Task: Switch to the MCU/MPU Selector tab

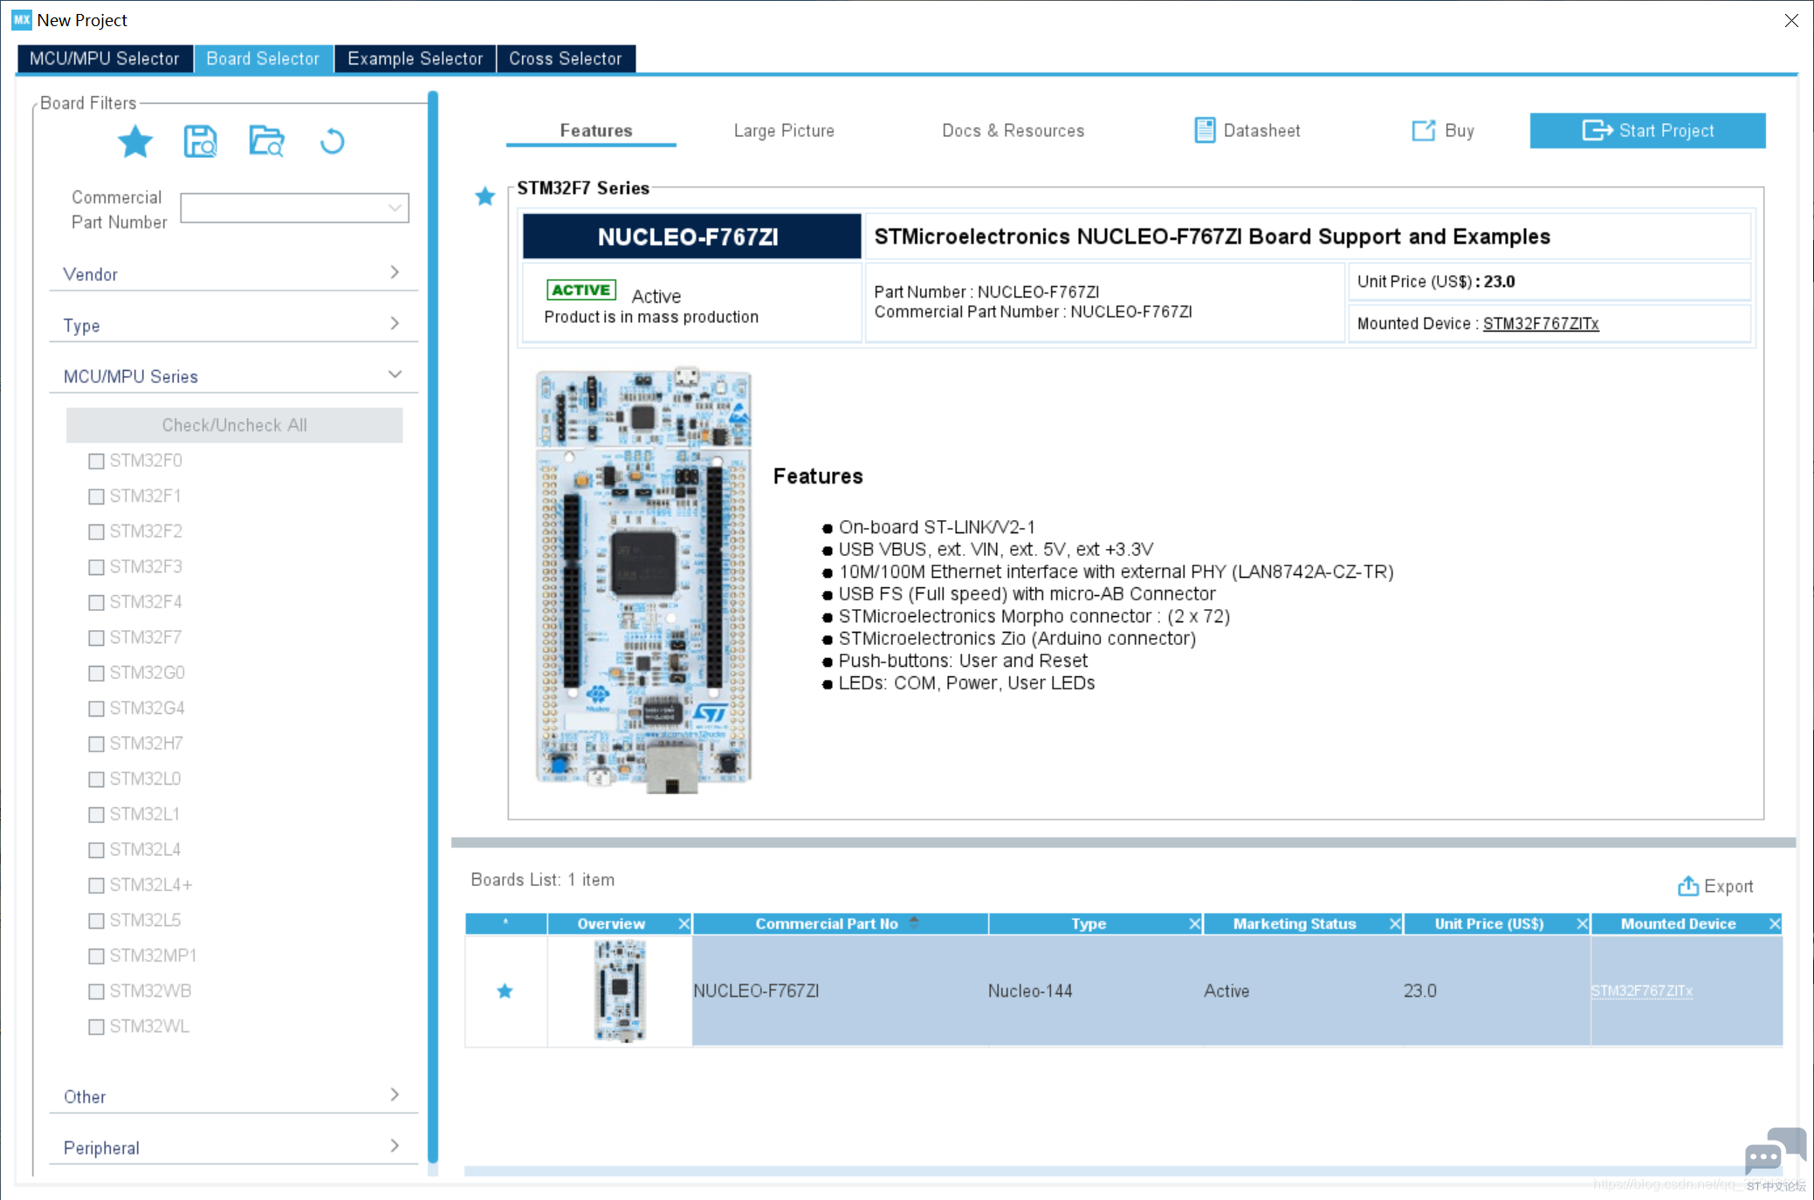Action: pos(105,58)
